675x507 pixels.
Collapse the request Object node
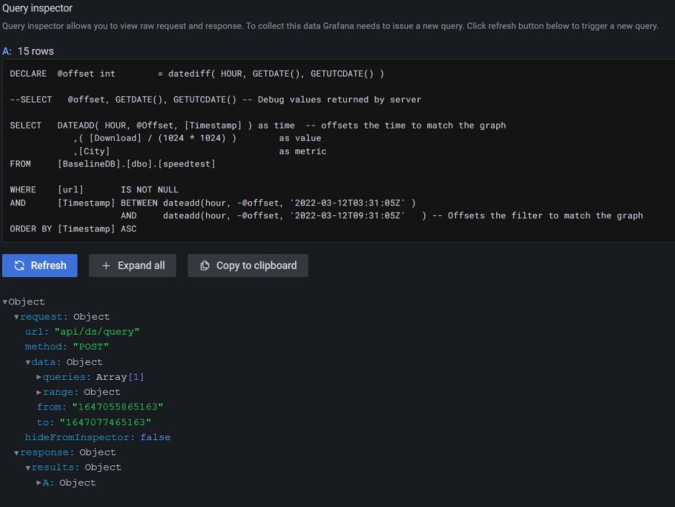(17, 317)
